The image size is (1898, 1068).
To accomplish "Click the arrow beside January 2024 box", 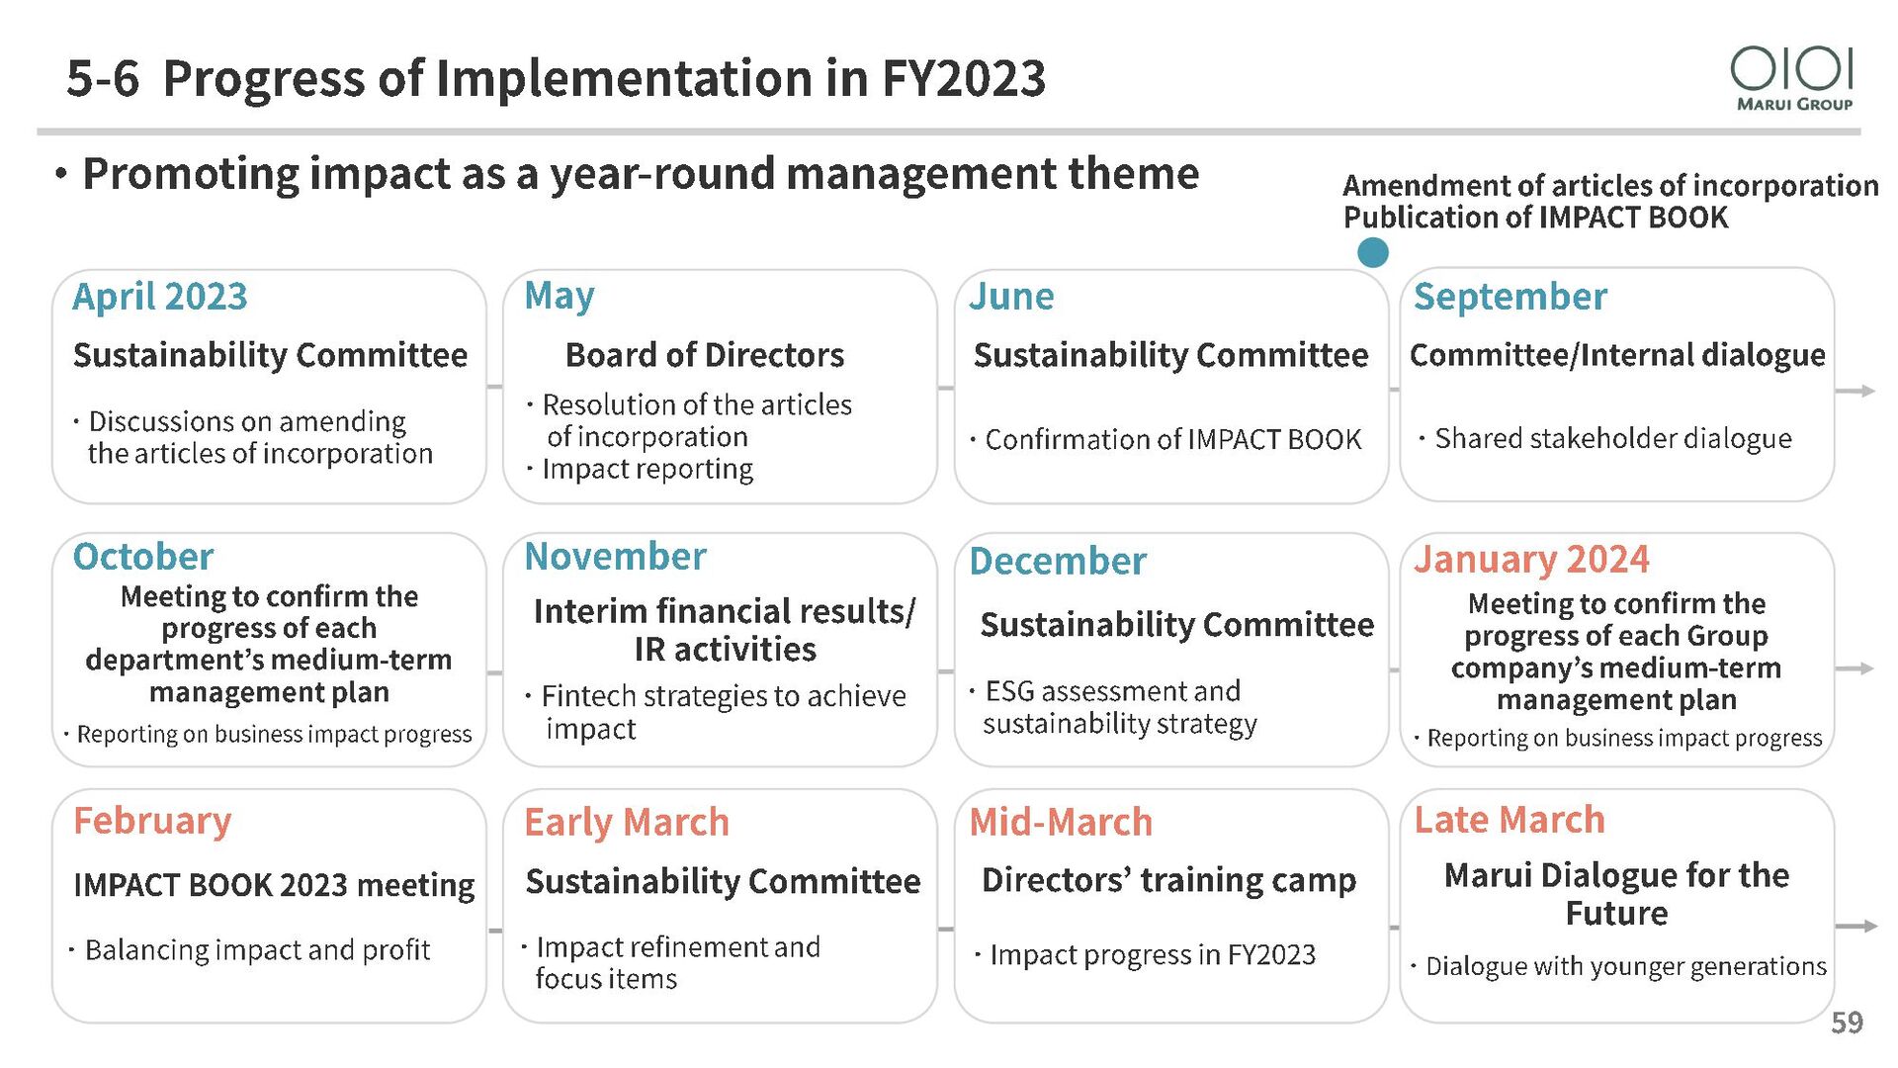I will [x=1855, y=668].
